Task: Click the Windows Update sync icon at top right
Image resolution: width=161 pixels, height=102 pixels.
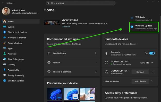Action: (x=132, y=27)
